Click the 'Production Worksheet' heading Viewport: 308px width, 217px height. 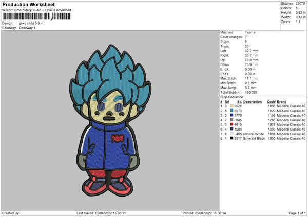click(x=28, y=4)
